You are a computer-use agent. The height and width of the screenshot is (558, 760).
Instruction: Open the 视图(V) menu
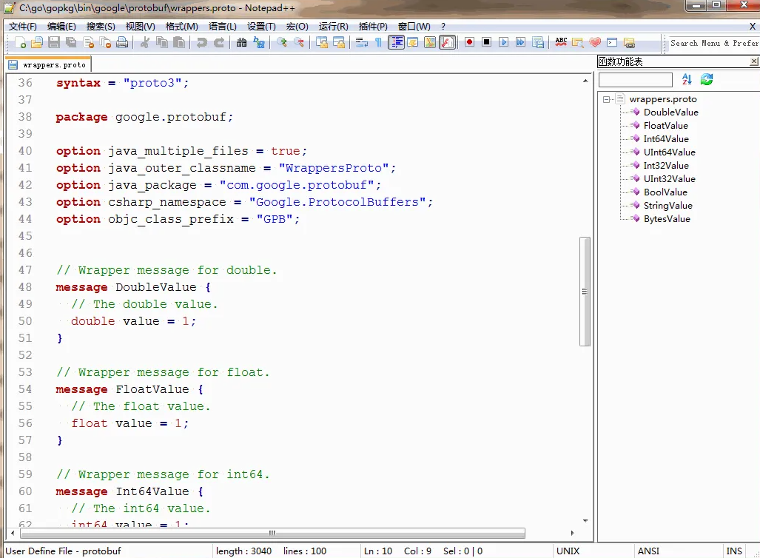pyautogui.click(x=140, y=27)
